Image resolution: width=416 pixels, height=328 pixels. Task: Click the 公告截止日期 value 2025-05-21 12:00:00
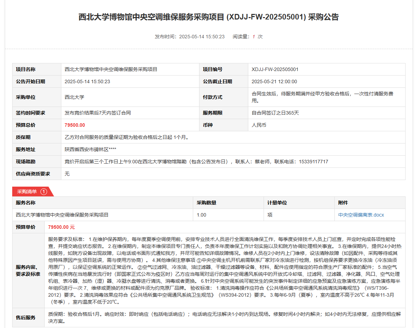coord(274,81)
